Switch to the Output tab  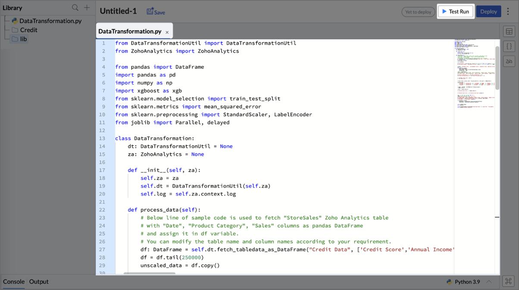tap(39, 282)
